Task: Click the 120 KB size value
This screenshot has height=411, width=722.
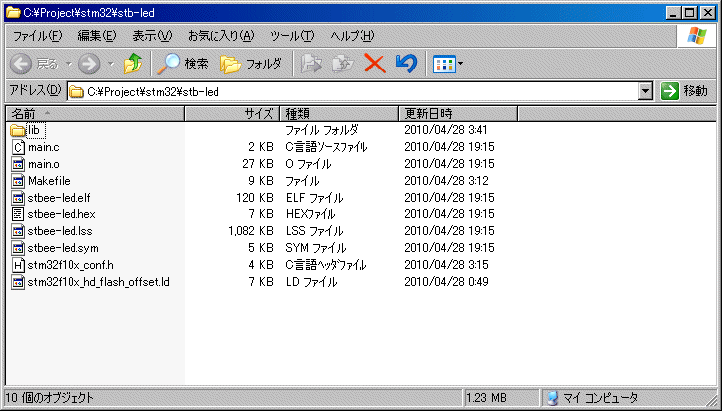Action: point(255,198)
